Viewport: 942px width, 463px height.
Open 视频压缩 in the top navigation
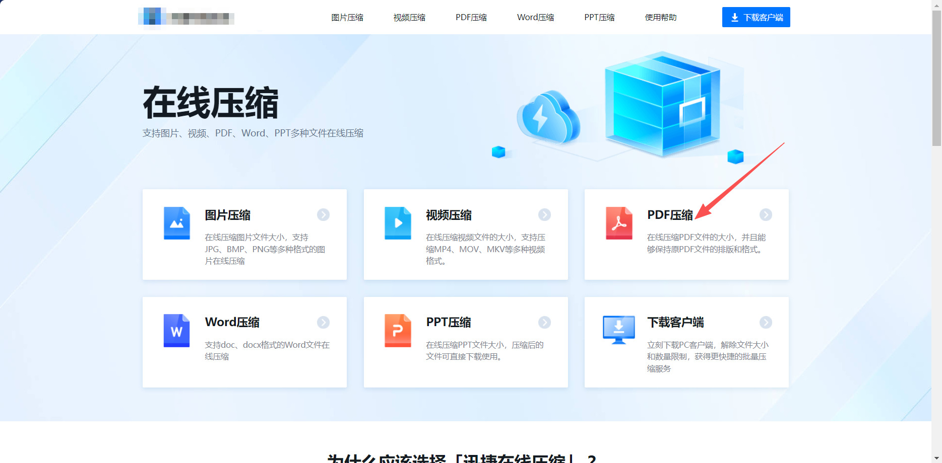[x=409, y=18]
